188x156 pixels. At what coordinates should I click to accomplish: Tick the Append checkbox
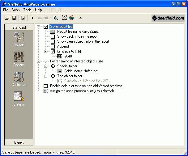[53, 46]
